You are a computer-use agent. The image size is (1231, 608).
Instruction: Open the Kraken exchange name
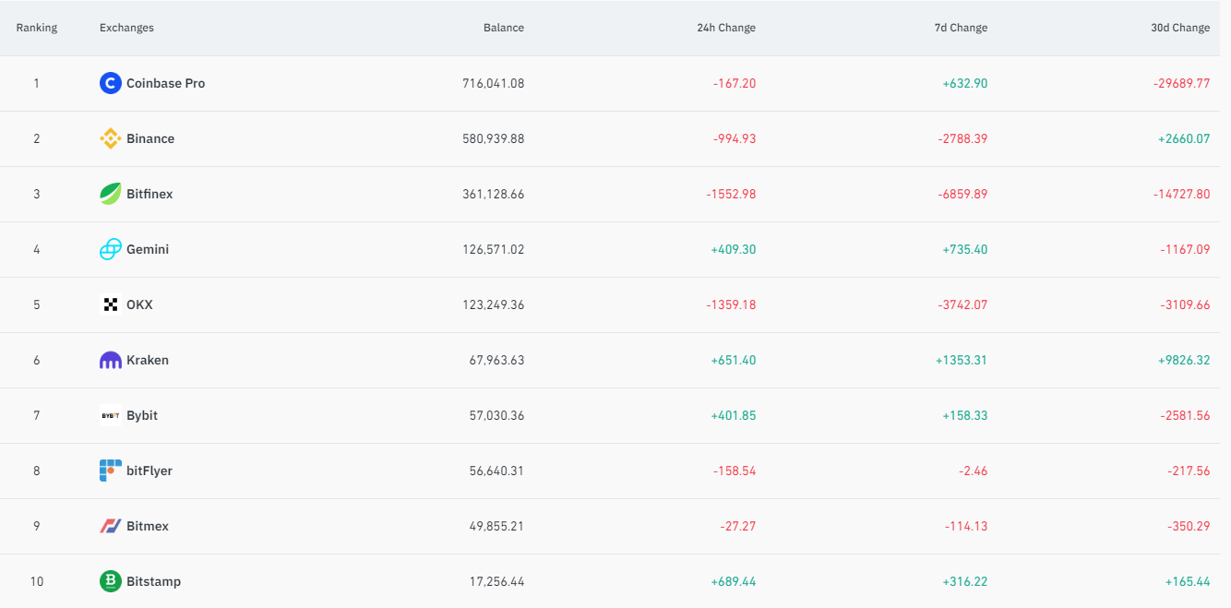148,360
